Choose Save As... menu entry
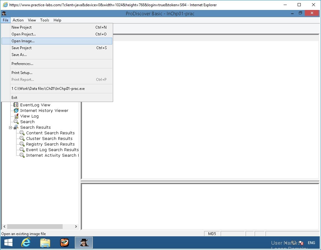Viewport: 321px width, 250px height. tap(57, 54)
